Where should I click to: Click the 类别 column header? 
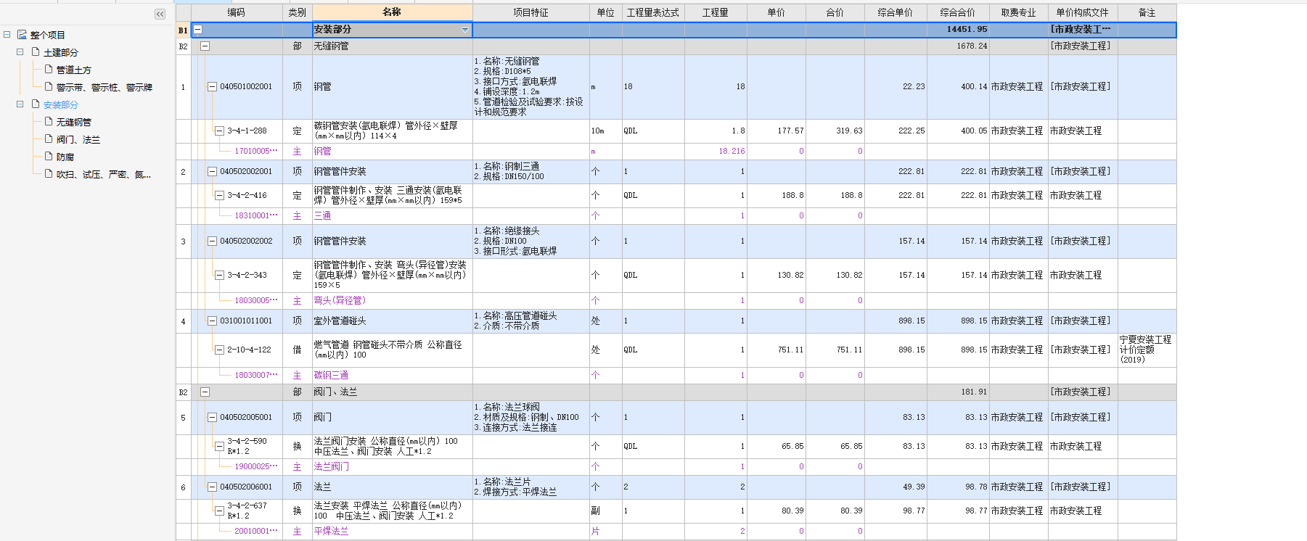point(298,12)
